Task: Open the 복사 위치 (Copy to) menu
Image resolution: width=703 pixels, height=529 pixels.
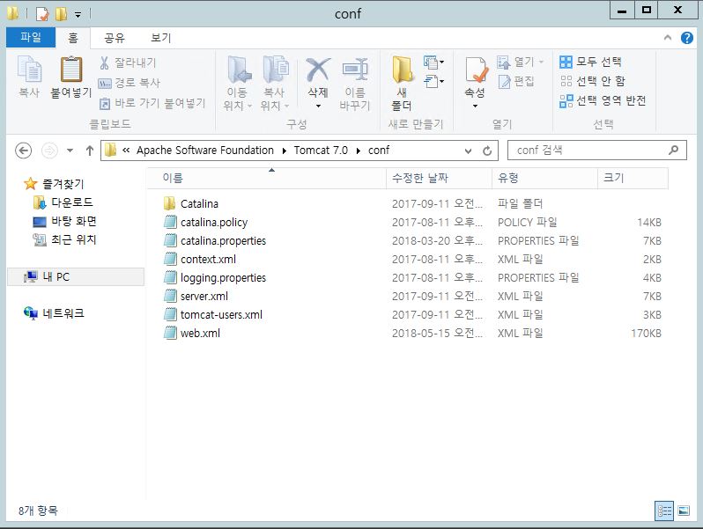Action: pos(275,84)
